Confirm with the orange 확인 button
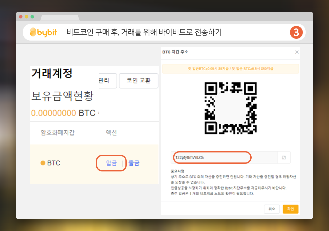Image resolution: width=329 pixels, height=231 pixels. 290,209
